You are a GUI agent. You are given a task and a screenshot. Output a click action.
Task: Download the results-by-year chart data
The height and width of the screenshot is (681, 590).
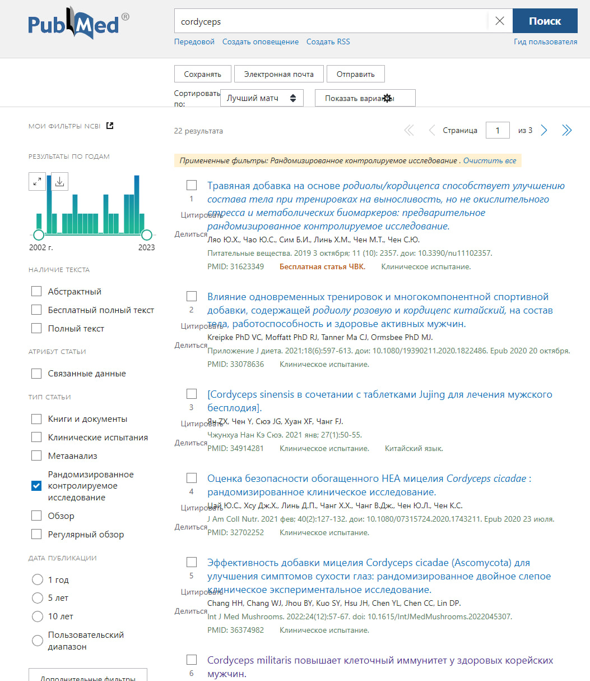60,181
